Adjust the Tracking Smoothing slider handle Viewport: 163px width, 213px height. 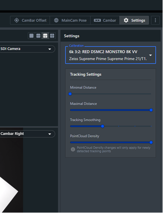click(103, 126)
